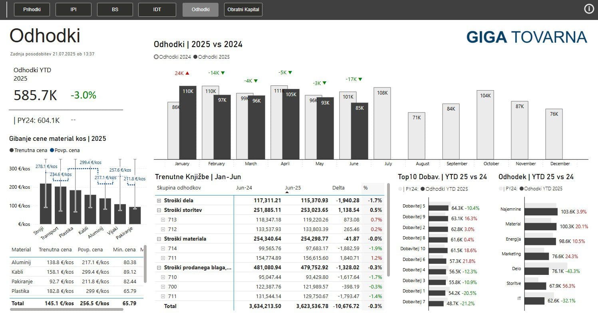Toggle the Odhodki 2024 legend marker
The width and height of the screenshot is (598, 318).
156,57
